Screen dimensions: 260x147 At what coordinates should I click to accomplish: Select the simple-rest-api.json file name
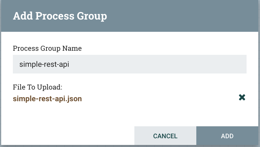tap(47, 99)
